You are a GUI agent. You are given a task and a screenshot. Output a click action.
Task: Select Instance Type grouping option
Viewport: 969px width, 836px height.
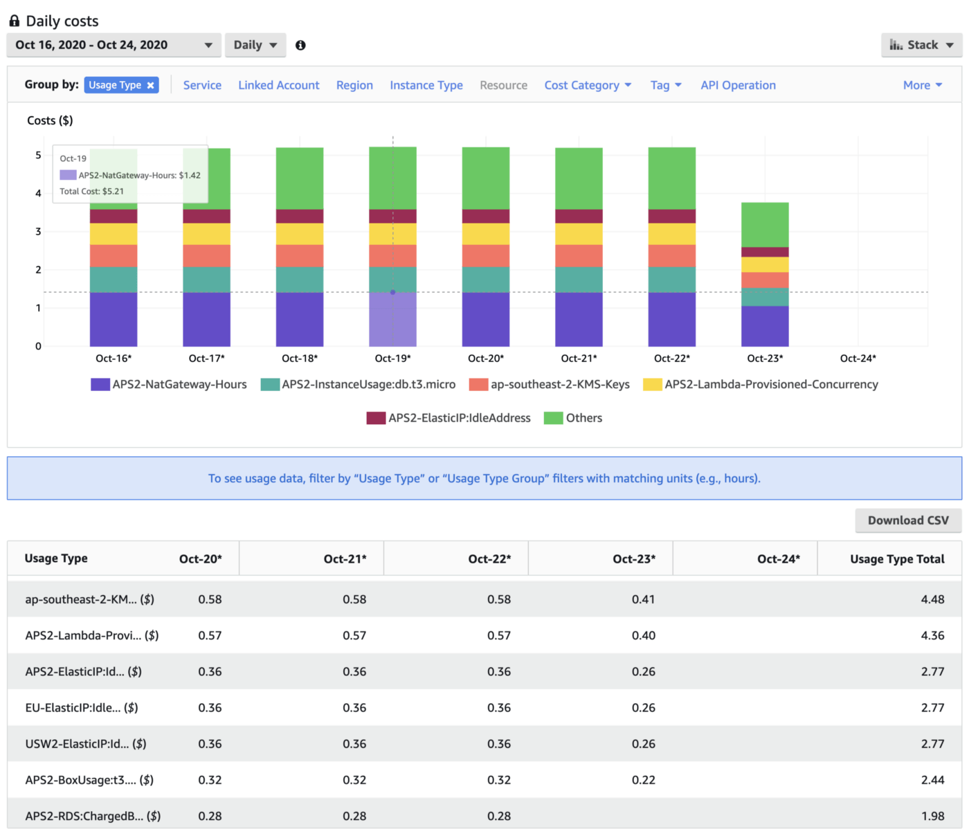[426, 85]
